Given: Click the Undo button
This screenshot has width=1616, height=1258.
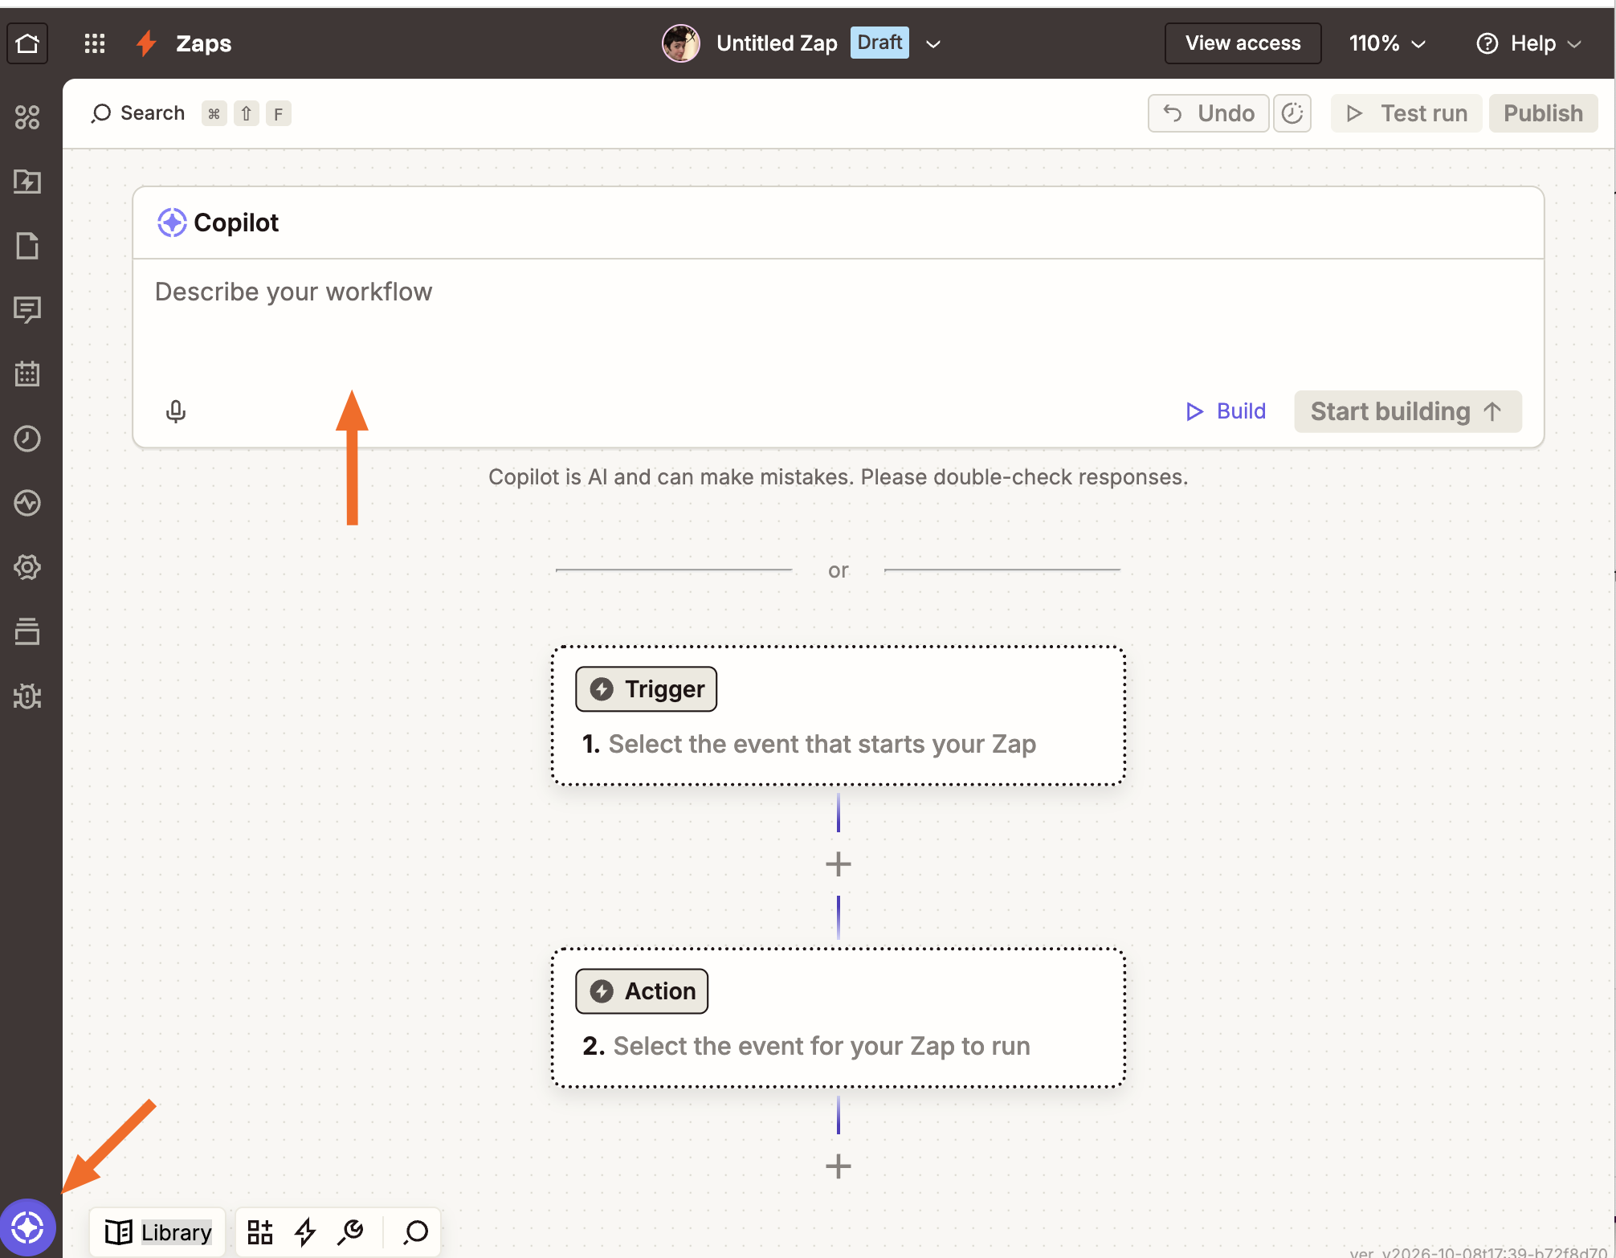Looking at the screenshot, I should [1208, 113].
